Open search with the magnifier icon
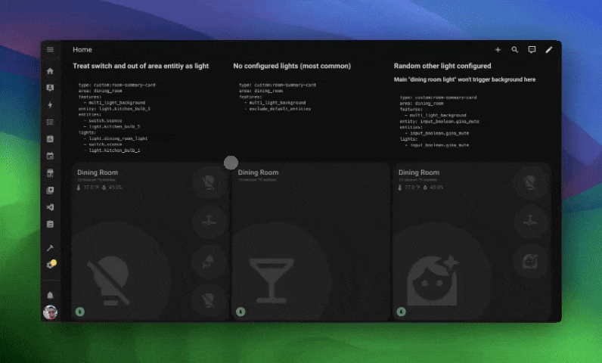This screenshot has height=363, width=602. click(515, 50)
